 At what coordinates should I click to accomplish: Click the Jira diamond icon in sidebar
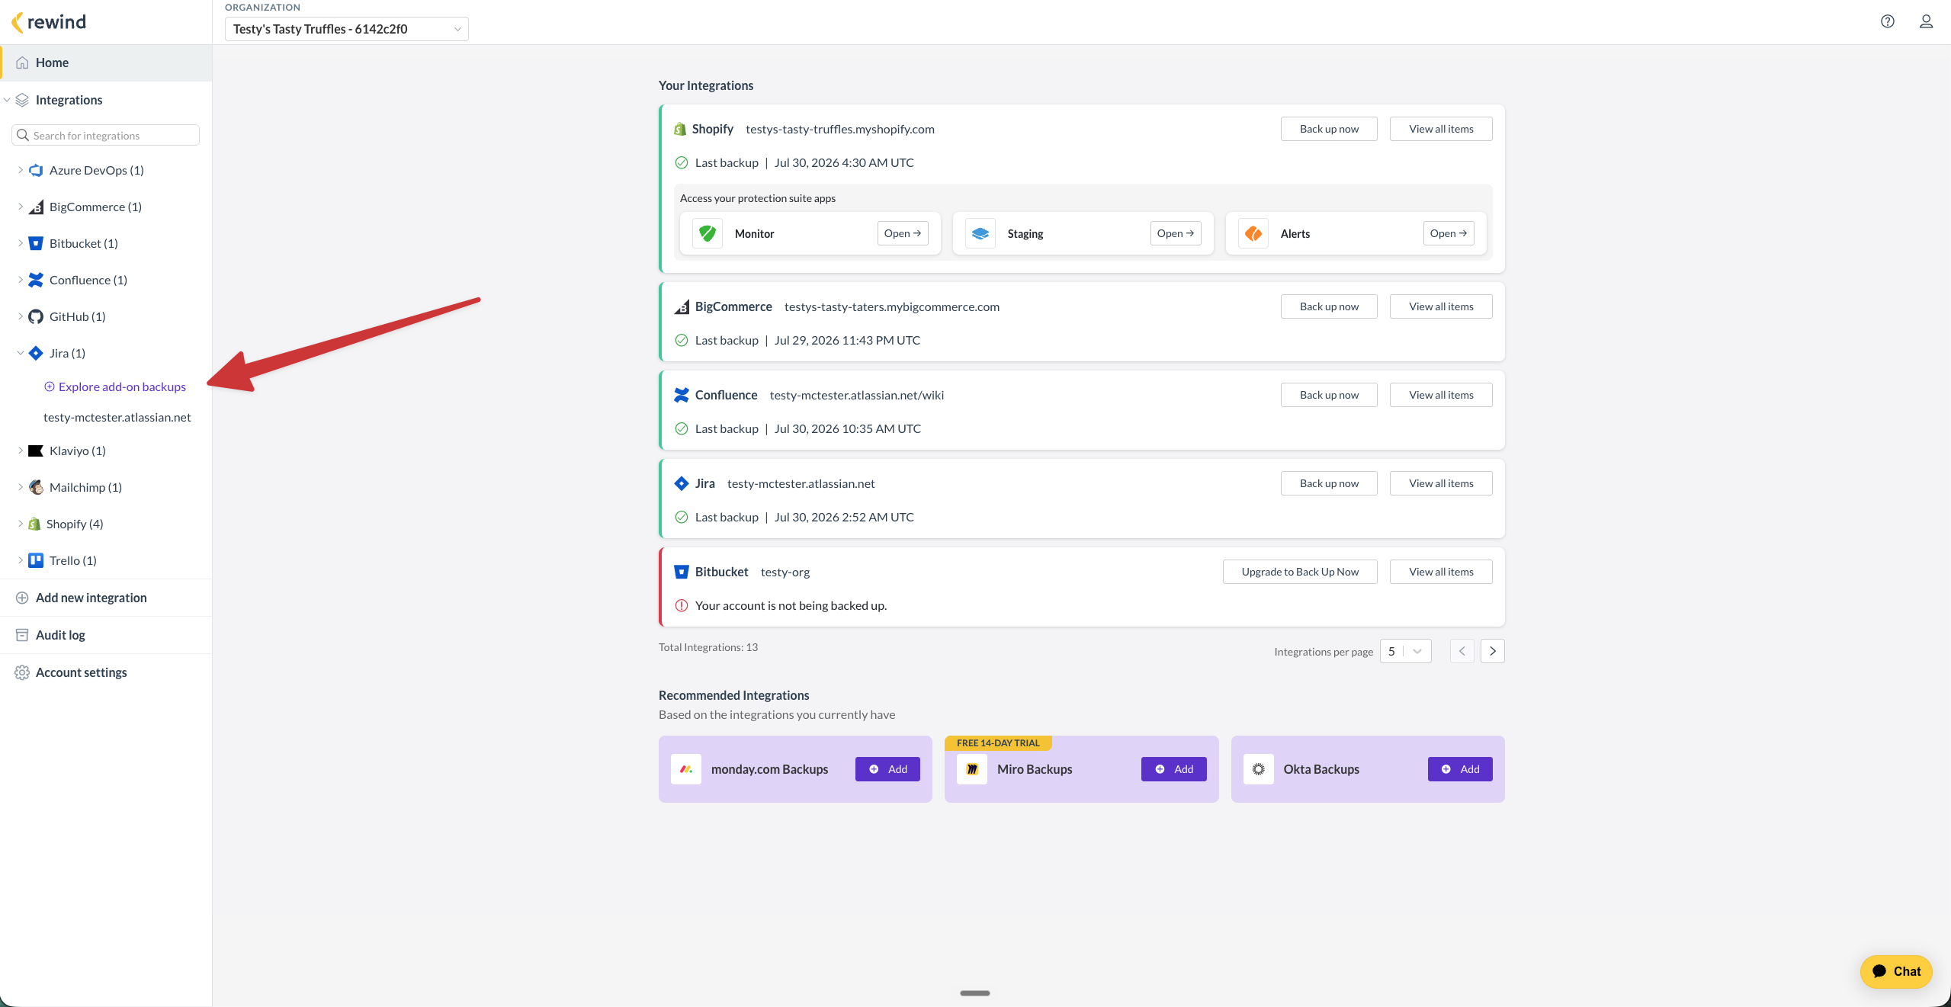point(36,353)
